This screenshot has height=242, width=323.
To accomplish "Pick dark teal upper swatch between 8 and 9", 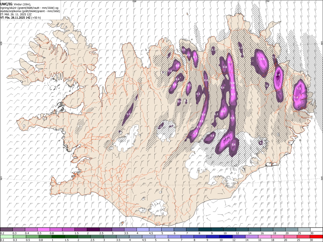I will tap(205, 229).
